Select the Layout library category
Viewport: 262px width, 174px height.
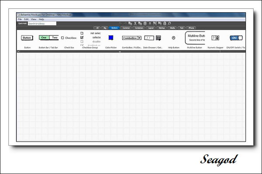coord(151,28)
